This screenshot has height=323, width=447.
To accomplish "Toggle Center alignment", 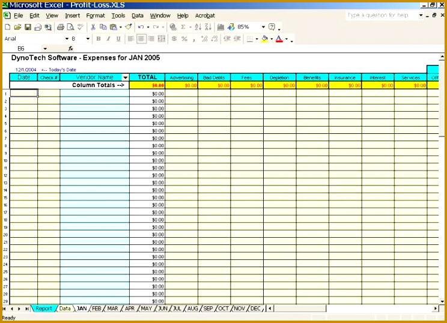I will click(x=141, y=39).
